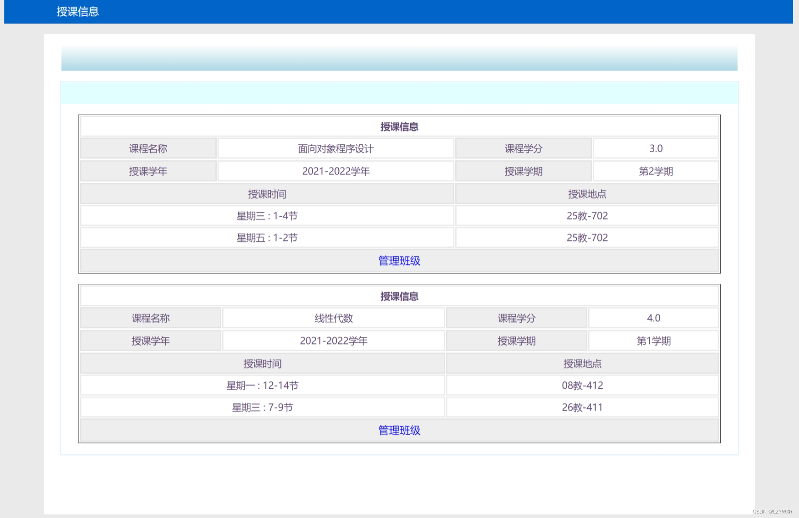
Task: Select the course name 线性代数
Action: point(333,318)
